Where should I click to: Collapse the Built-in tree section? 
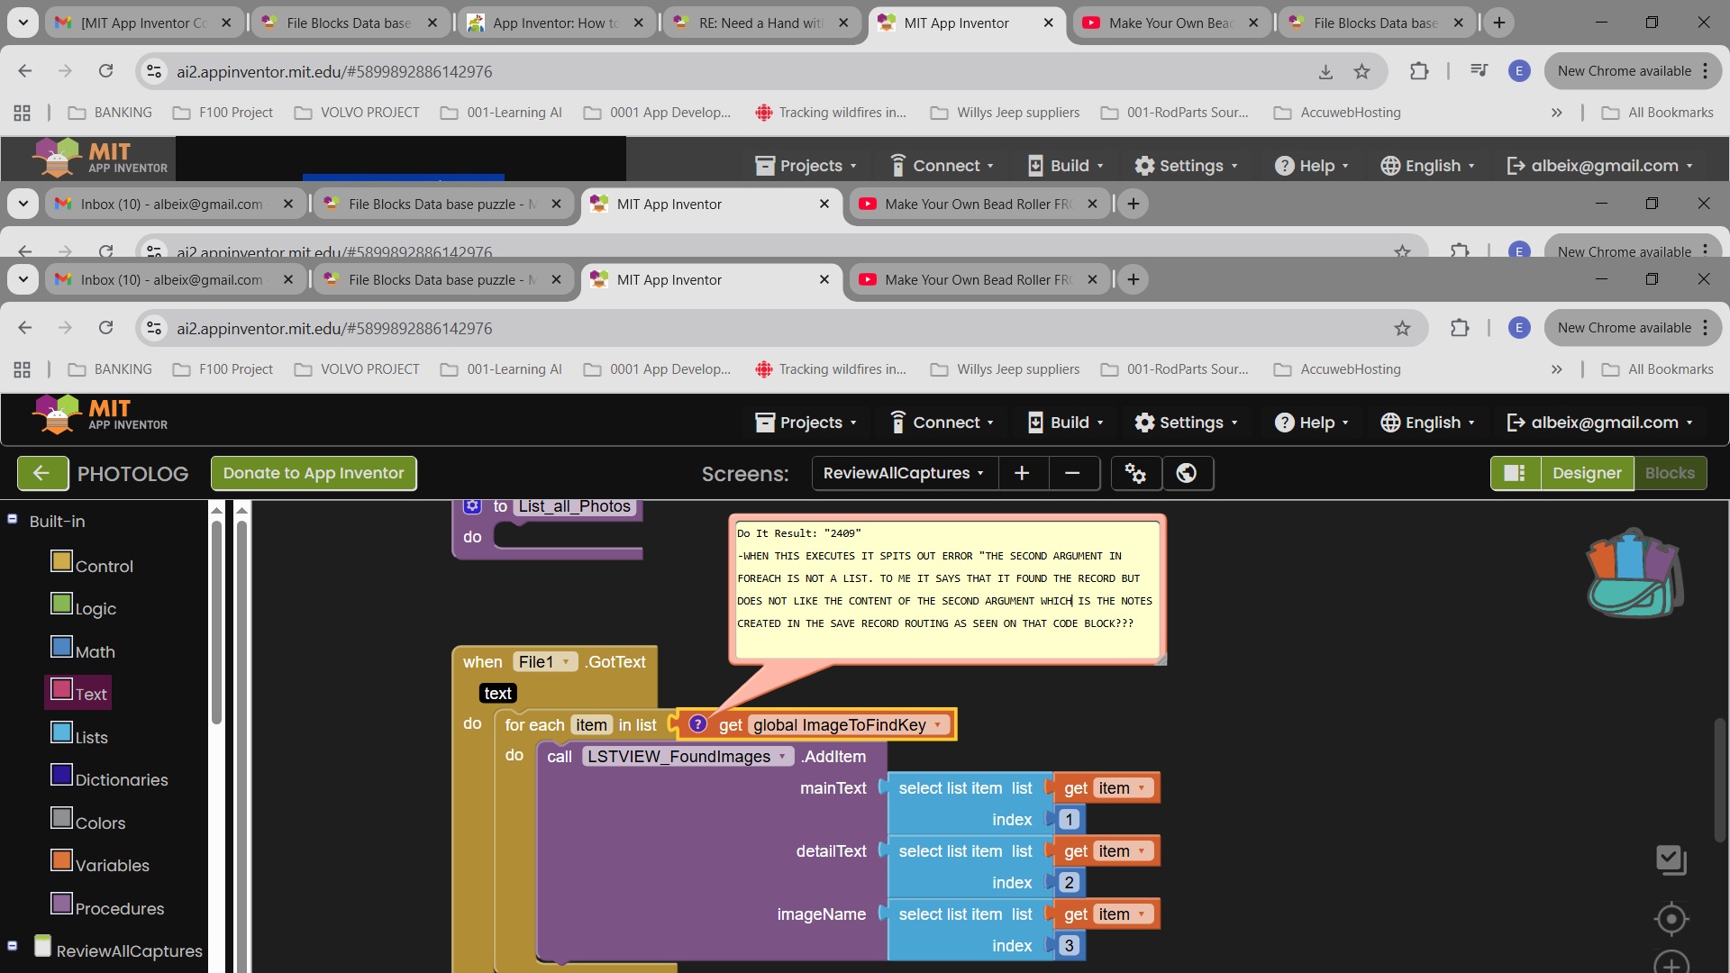[x=13, y=519]
